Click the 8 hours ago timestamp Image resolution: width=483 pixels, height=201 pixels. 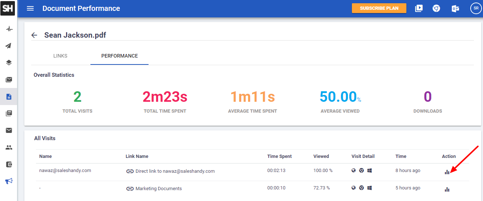(x=408, y=170)
